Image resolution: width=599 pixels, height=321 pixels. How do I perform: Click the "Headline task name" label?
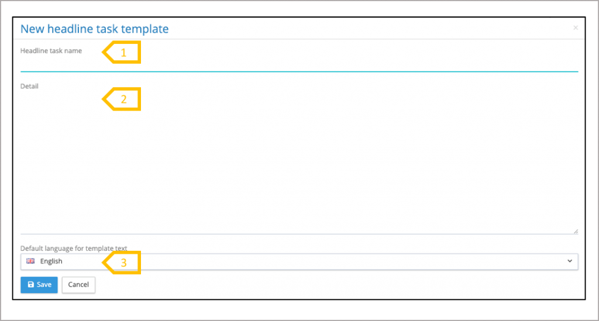pyautogui.click(x=51, y=51)
